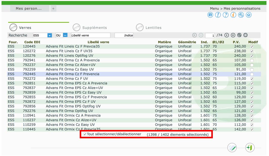Click the circular refresh icon beside pagination

point(246,35)
